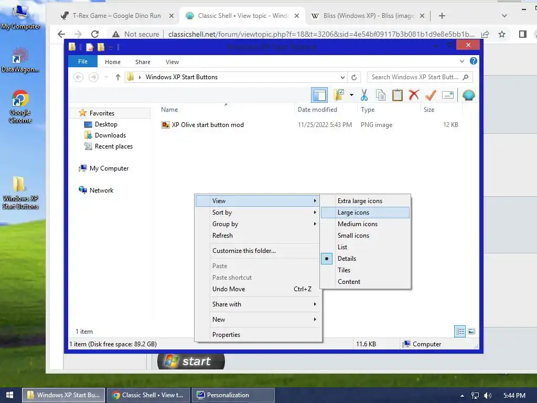
Task: Open Personalization from the taskbar
Action: pyautogui.click(x=233, y=395)
